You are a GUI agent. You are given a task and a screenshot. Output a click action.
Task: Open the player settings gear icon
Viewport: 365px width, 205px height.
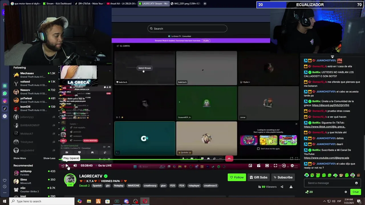click(x=292, y=166)
